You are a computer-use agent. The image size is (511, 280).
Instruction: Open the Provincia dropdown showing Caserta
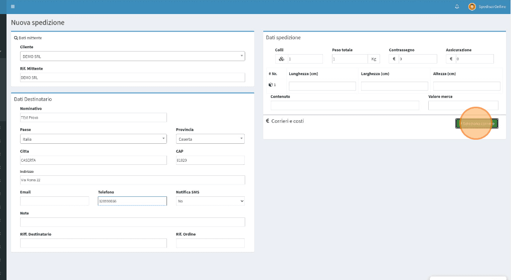(210, 139)
